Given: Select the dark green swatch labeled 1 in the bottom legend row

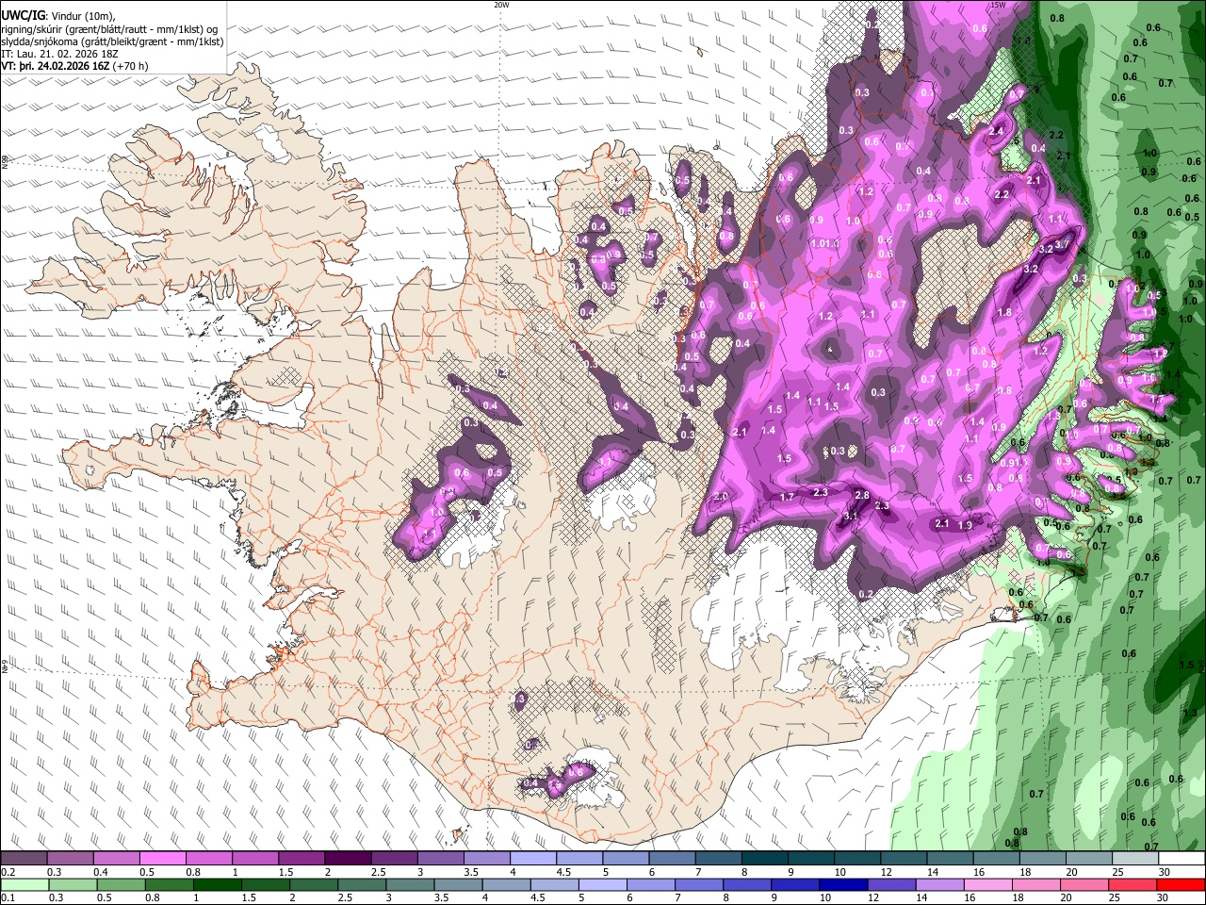Looking at the screenshot, I should (217, 885).
